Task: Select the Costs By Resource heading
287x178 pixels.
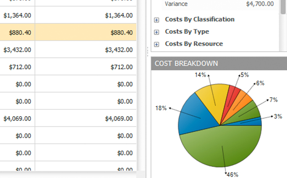Action: pos(194,44)
